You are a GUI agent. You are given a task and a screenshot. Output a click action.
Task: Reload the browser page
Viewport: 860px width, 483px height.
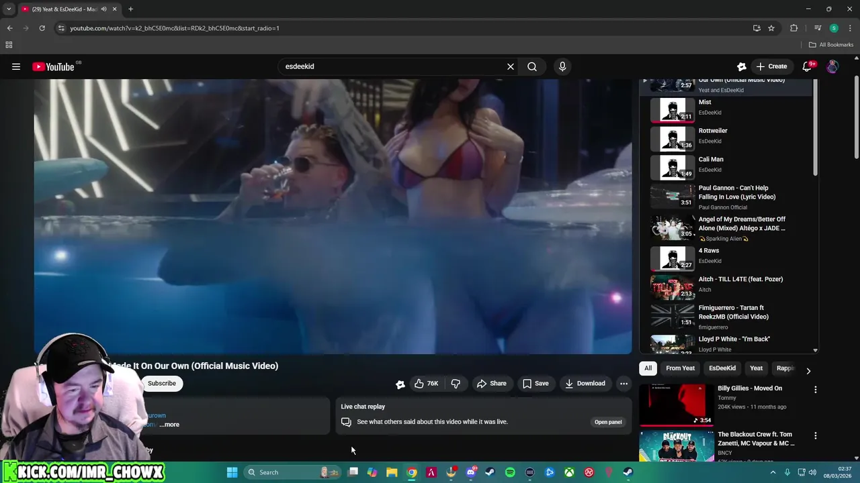click(x=42, y=28)
